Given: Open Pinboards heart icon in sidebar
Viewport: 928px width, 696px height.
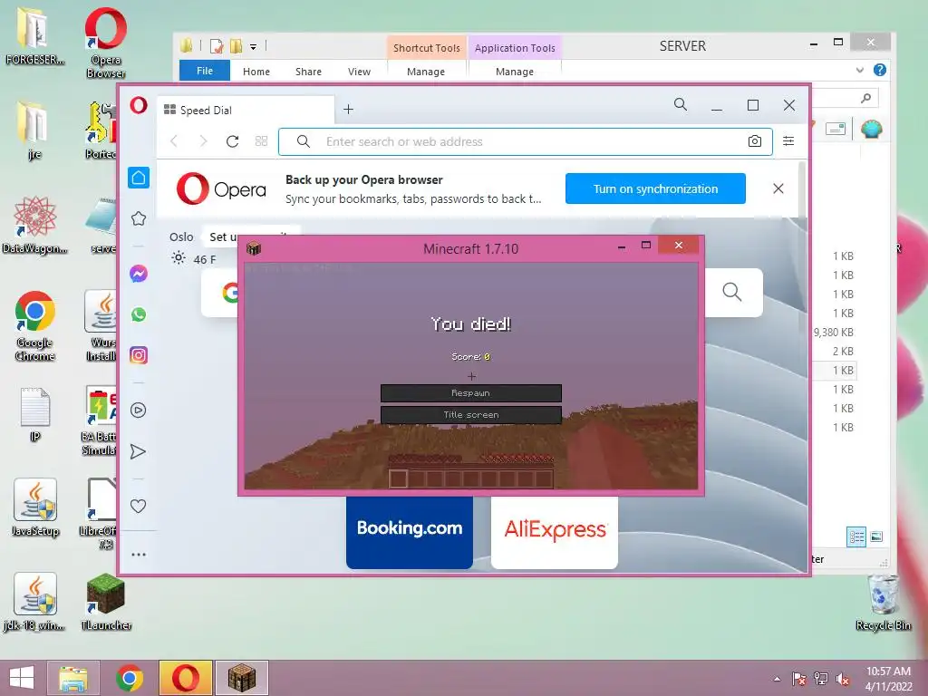Looking at the screenshot, I should 138,506.
